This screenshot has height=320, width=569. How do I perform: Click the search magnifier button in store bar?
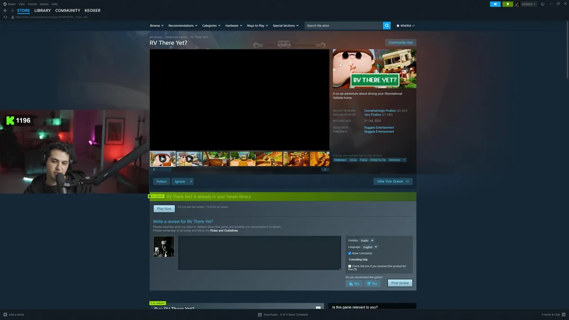[x=387, y=25]
